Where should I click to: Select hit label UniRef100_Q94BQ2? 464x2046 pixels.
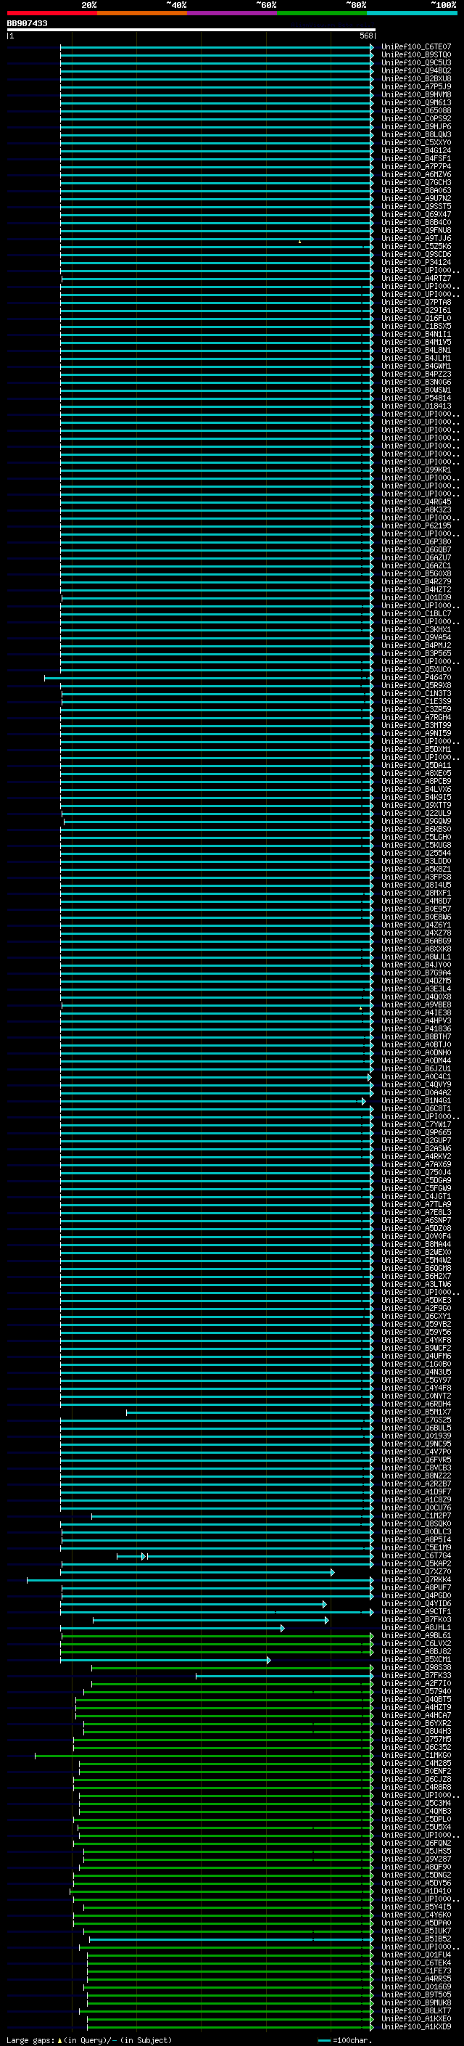[415, 70]
